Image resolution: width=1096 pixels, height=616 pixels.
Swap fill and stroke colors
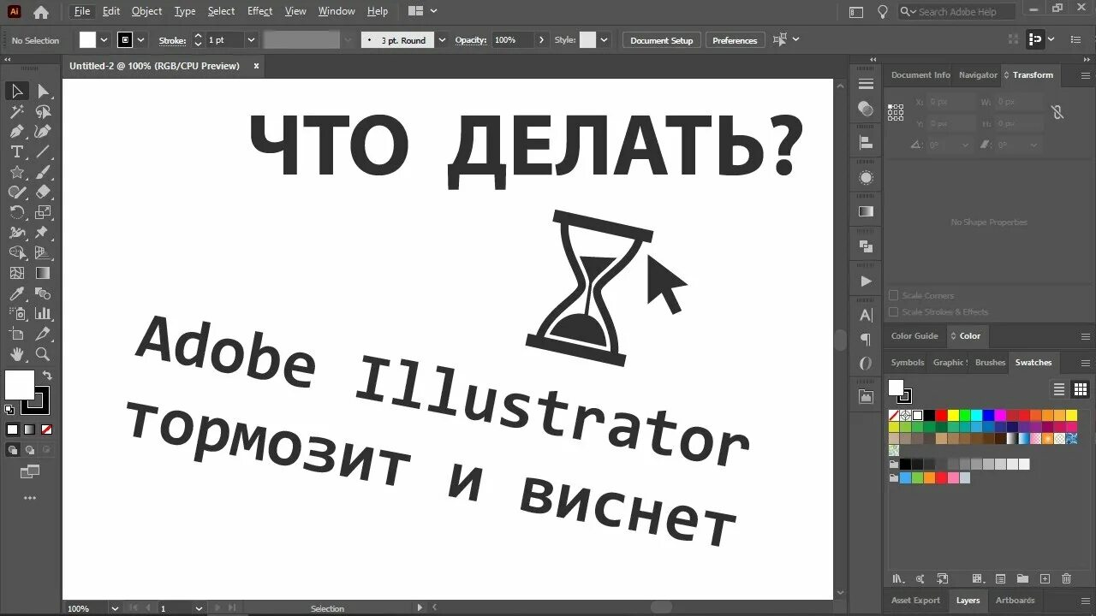tap(47, 375)
